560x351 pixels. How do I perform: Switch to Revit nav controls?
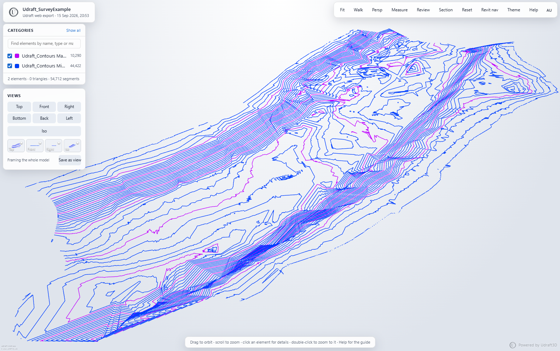pos(490,10)
